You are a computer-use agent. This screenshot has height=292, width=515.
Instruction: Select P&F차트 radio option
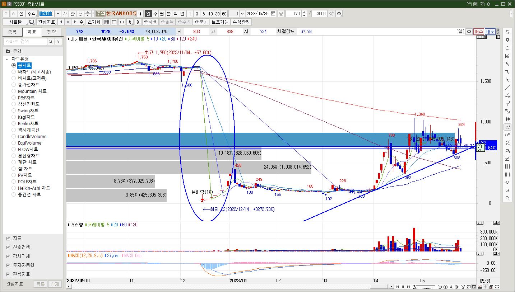point(14,98)
